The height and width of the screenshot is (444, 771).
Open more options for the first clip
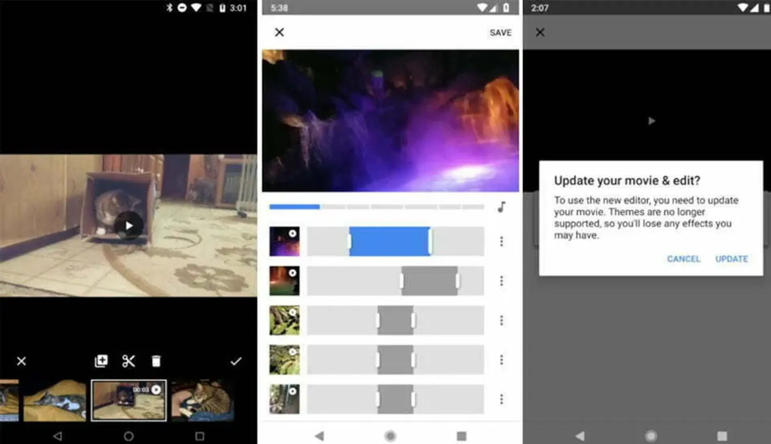tap(502, 241)
